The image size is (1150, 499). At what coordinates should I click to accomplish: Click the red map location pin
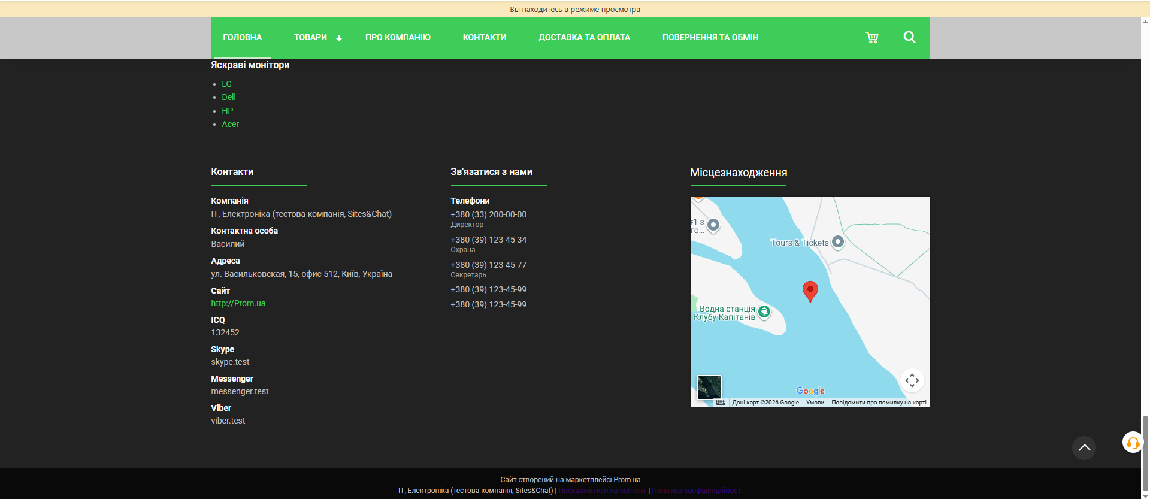pos(810,291)
